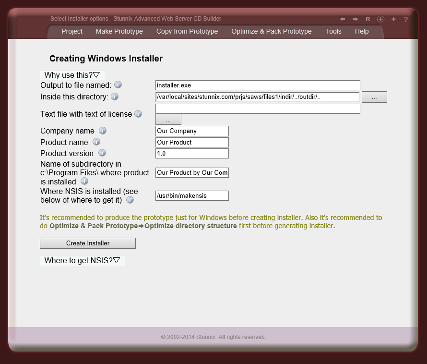Click the back navigation arrow in the title bar

coord(343,19)
